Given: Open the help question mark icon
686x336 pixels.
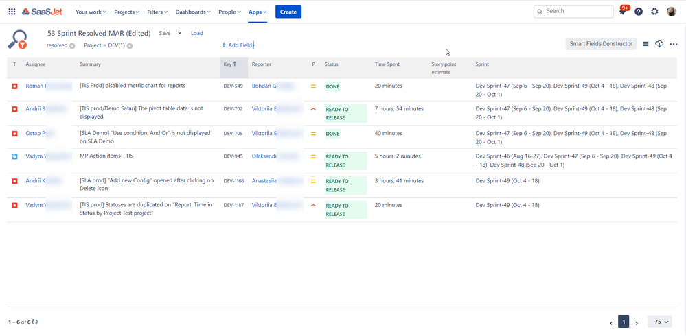Looking at the screenshot, I should point(639,12).
